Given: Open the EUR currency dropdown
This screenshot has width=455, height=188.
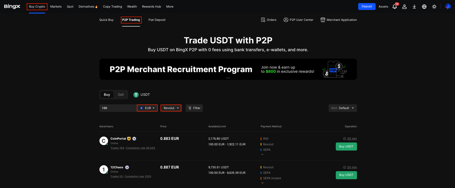Looking at the screenshot, I should point(147,108).
